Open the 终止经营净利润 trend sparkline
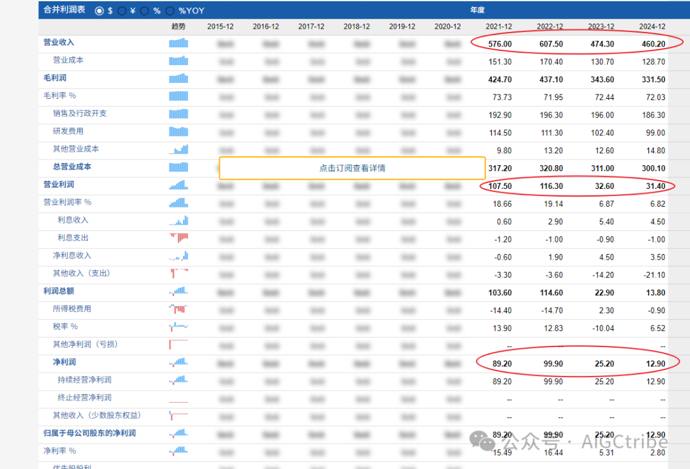The image size is (690, 469). click(179, 401)
